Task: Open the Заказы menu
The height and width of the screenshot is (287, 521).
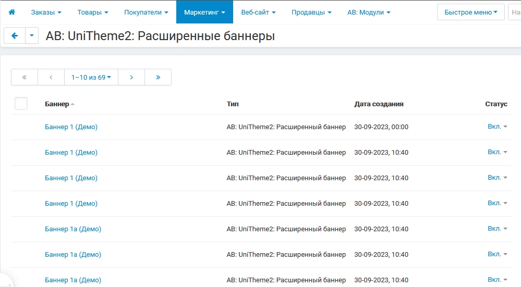Action: [46, 12]
